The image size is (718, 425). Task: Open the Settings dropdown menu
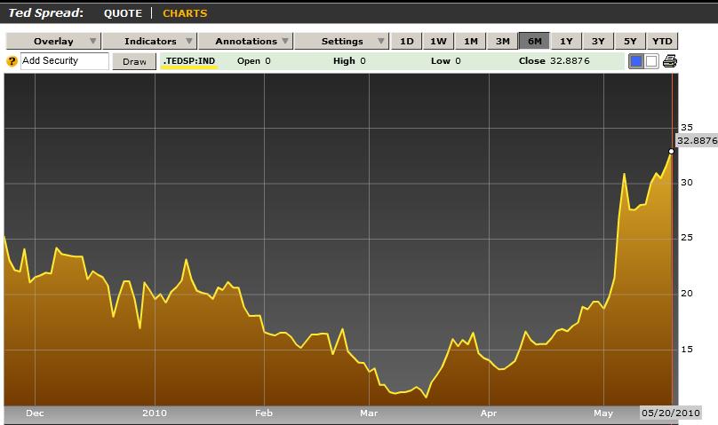click(341, 41)
